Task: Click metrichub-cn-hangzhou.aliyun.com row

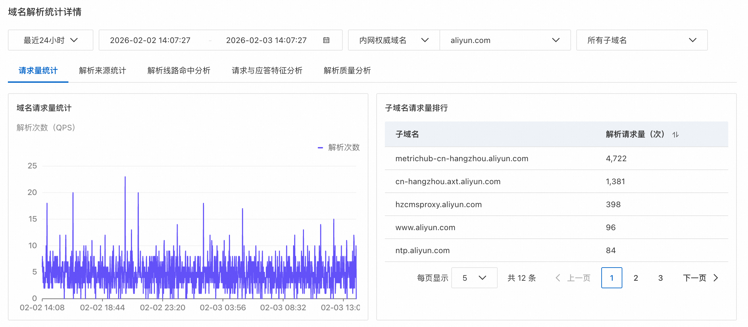Action: click(x=557, y=159)
